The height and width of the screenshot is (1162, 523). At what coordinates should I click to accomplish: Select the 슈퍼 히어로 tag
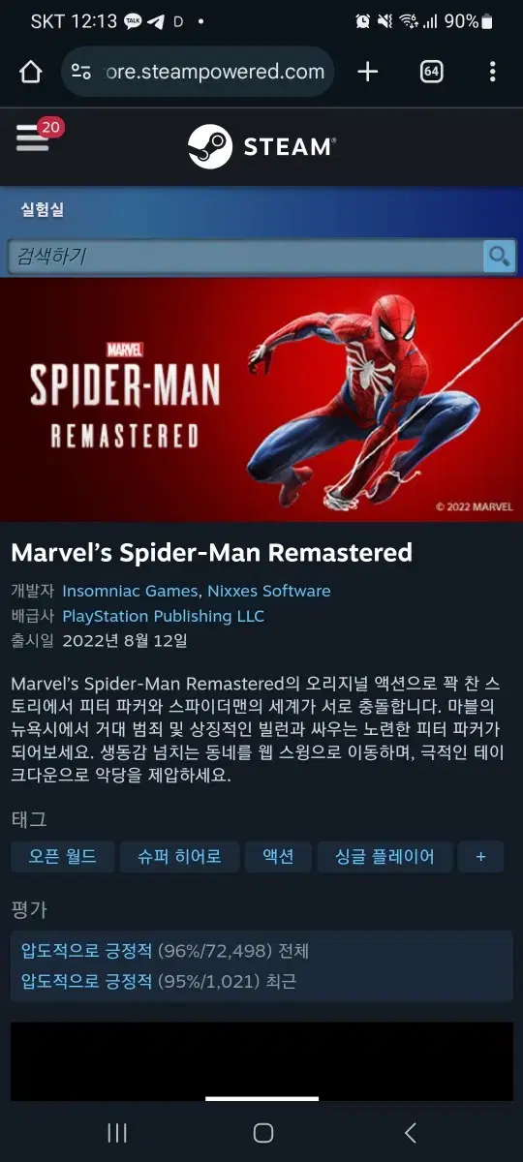coord(180,857)
